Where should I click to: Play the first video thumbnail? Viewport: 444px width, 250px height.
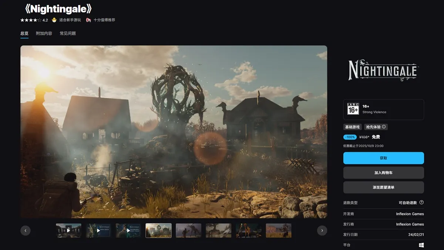(x=68, y=230)
